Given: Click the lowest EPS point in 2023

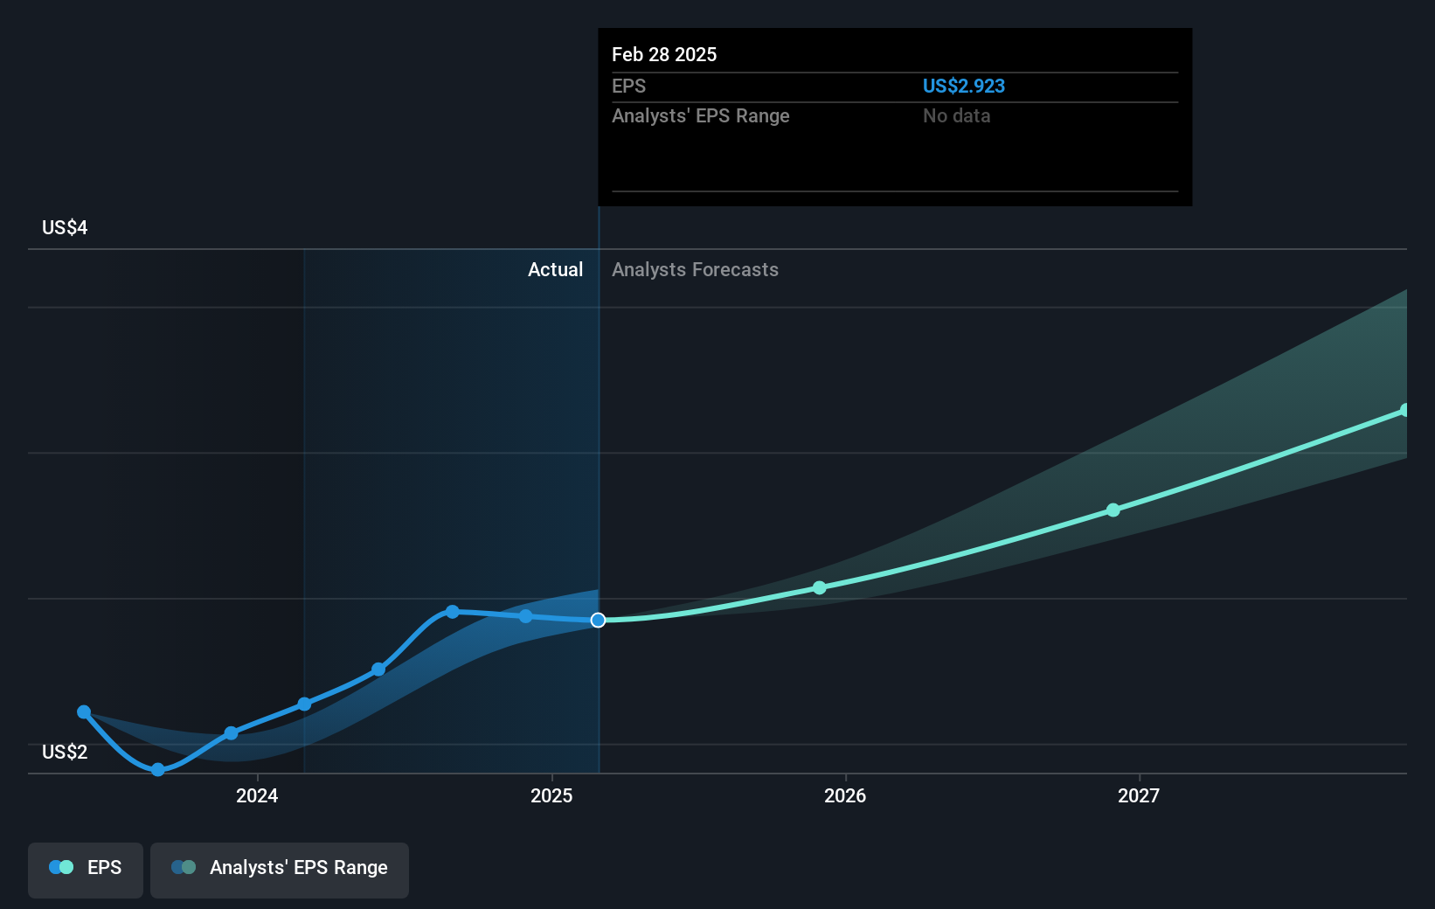Looking at the screenshot, I should point(157,769).
